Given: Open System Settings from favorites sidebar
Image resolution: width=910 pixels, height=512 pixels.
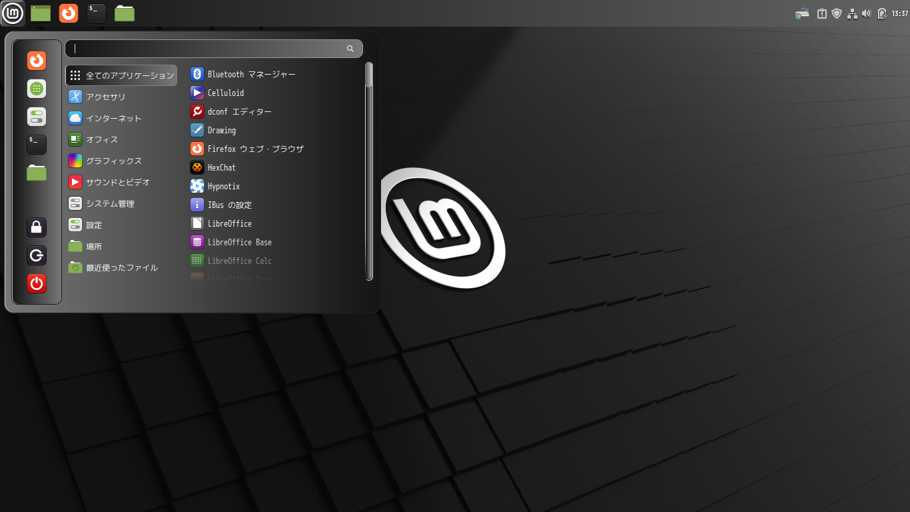Looking at the screenshot, I should (37, 117).
